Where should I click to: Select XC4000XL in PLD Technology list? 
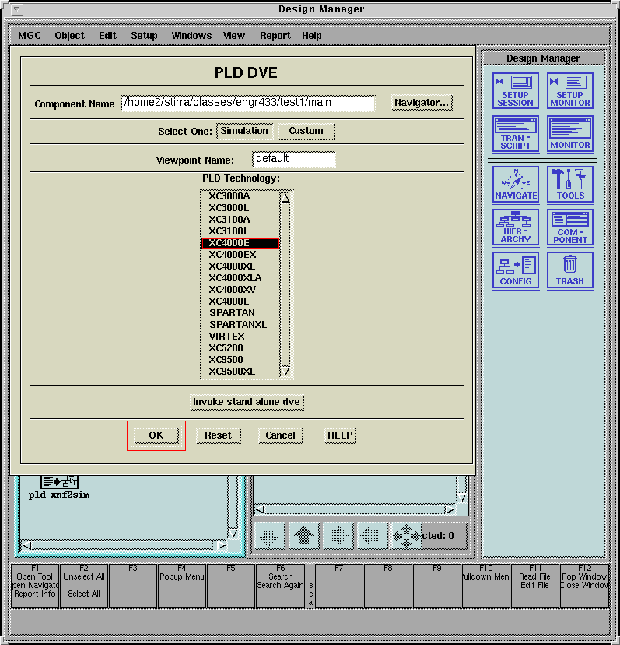tap(232, 266)
